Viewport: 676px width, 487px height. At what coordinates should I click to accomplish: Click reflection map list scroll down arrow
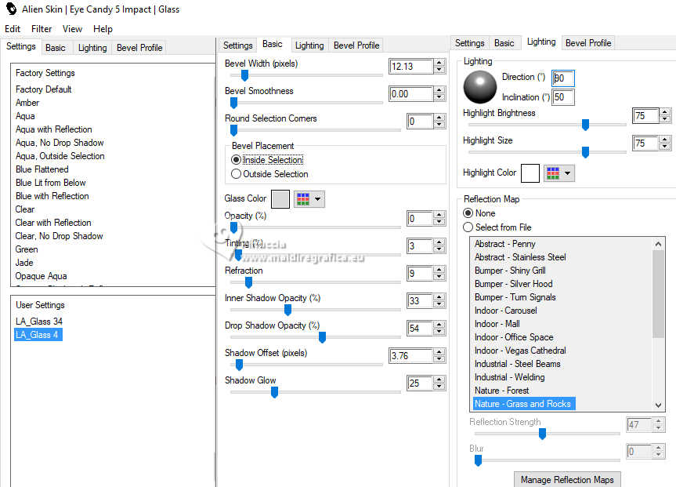(658, 405)
